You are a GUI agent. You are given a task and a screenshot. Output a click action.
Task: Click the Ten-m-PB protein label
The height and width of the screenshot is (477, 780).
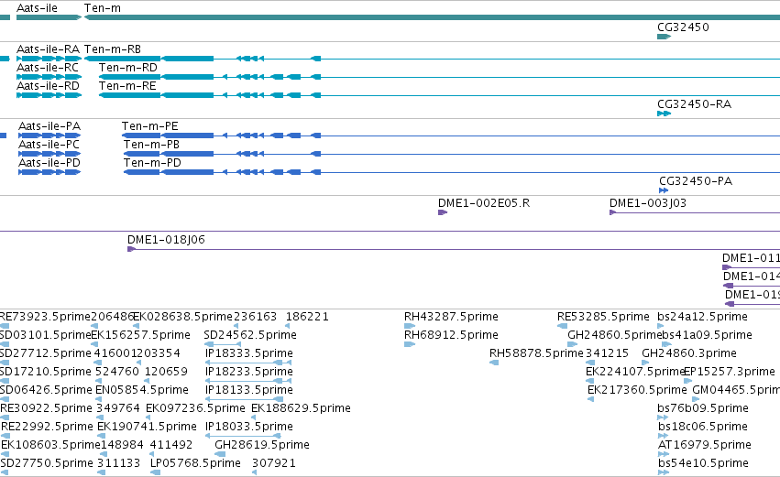(x=151, y=145)
